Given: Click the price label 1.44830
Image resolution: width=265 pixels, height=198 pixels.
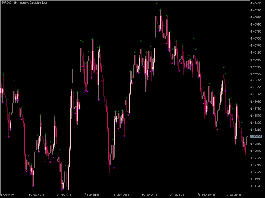Looking at the screenshot, I should [256, 66].
